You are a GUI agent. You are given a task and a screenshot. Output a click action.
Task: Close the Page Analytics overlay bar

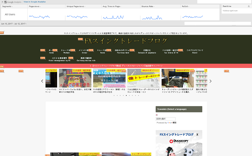(x=2, y=2)
